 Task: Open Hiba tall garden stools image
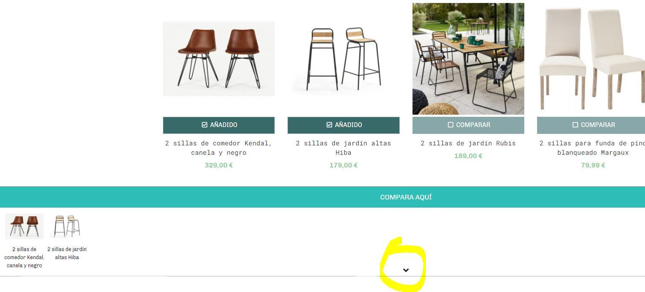tap(343, 59)
